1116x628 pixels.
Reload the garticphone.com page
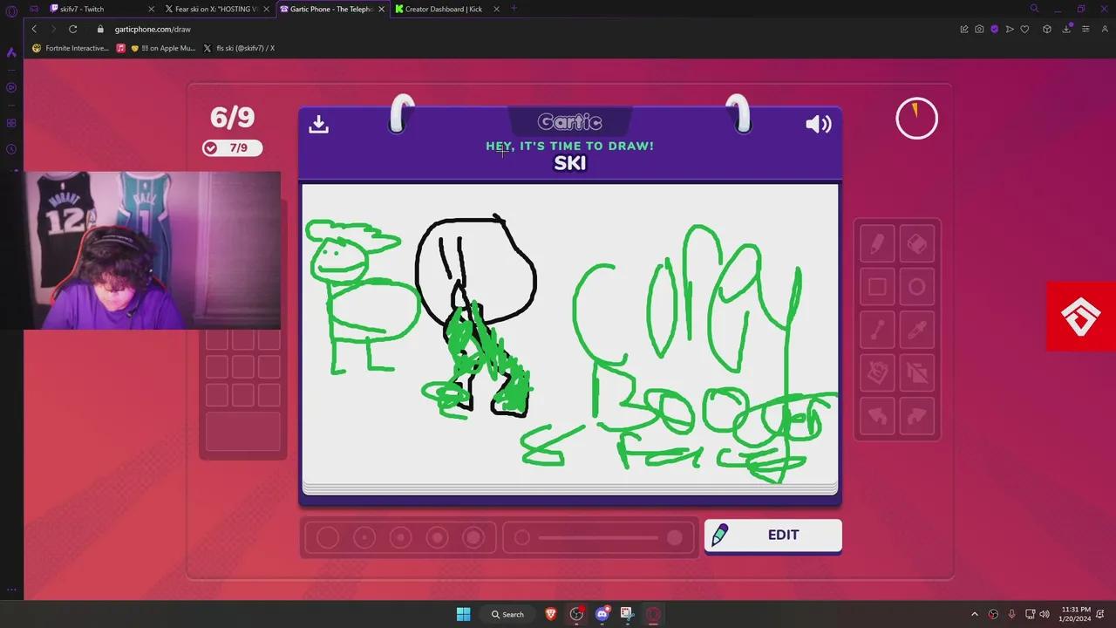(x=73, y=29)
